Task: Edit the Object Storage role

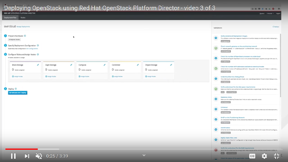Action: [171, 65]
